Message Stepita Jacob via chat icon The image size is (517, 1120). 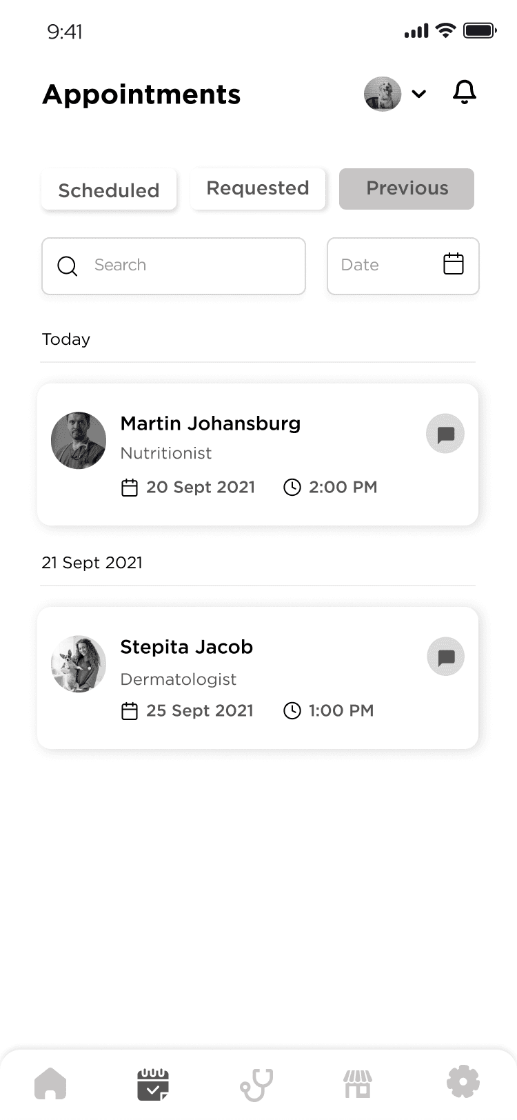point(445,657)
